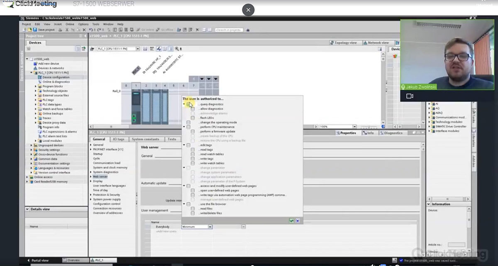Select the CPU module in rack slot 1
Image resolution: width=498 pixels, height=266 pixels.
(x=136, y=107)
